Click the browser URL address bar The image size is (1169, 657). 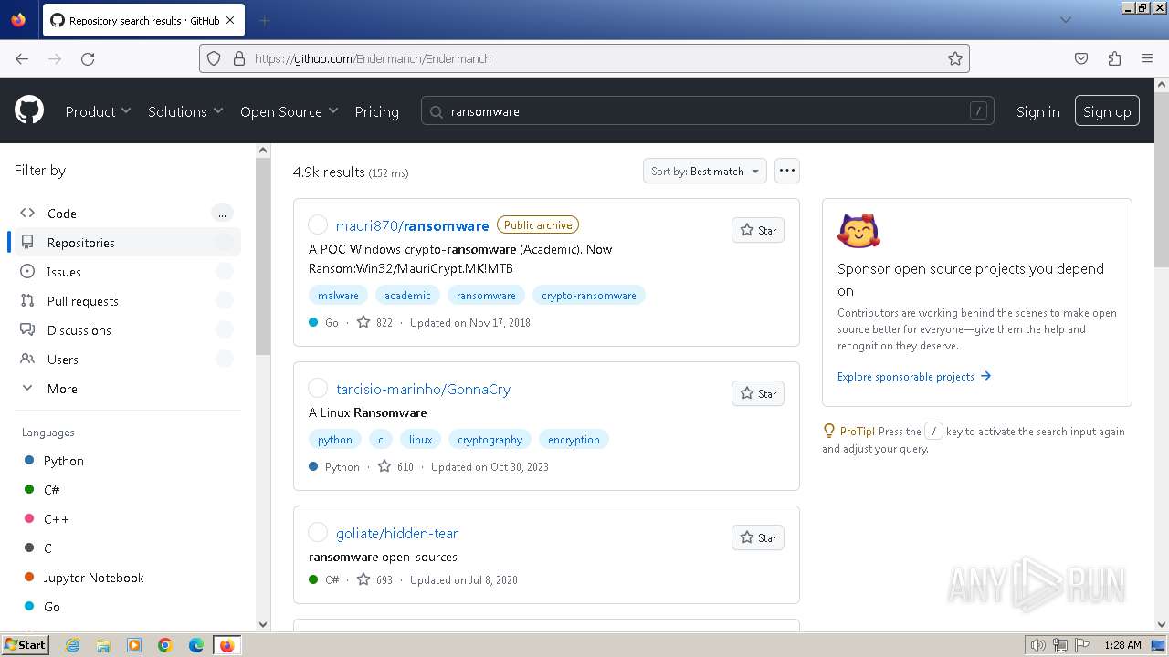coord(584,58)
